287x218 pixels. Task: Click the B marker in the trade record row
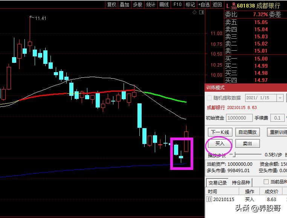[209, 200]
